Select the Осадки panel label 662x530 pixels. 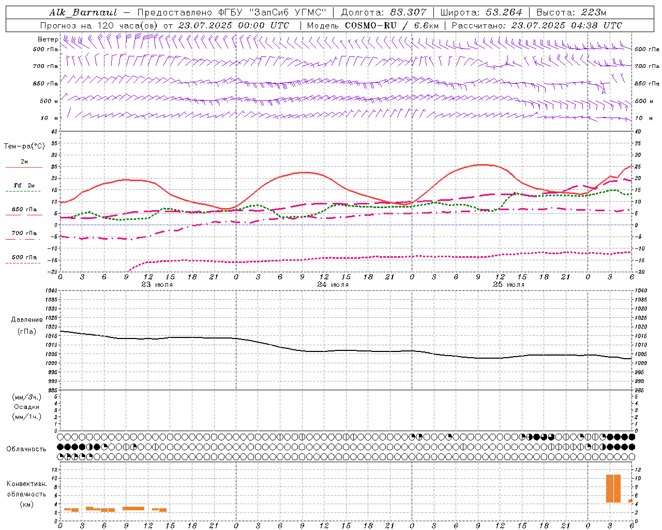pyautogui.click(x=27, y=407)
